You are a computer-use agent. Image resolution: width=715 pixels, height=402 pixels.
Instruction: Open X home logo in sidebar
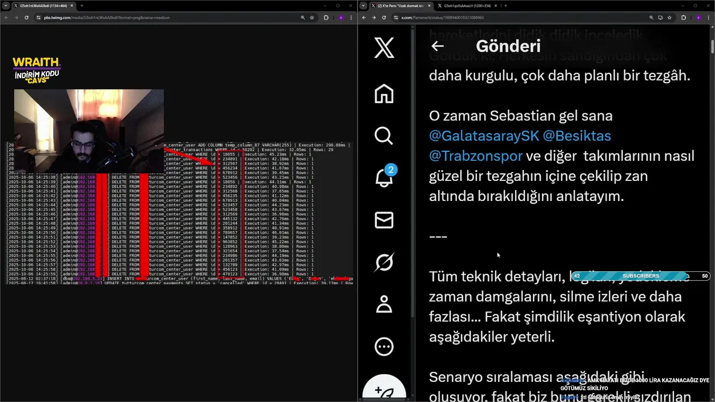(x=384, y=48)
